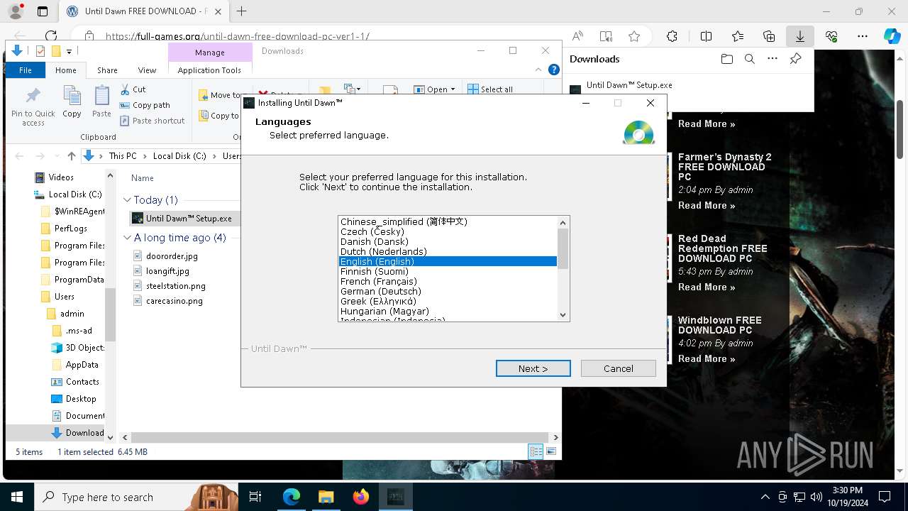
Task: Select Czech (Česky) language
Action: (x=448, y=231)
